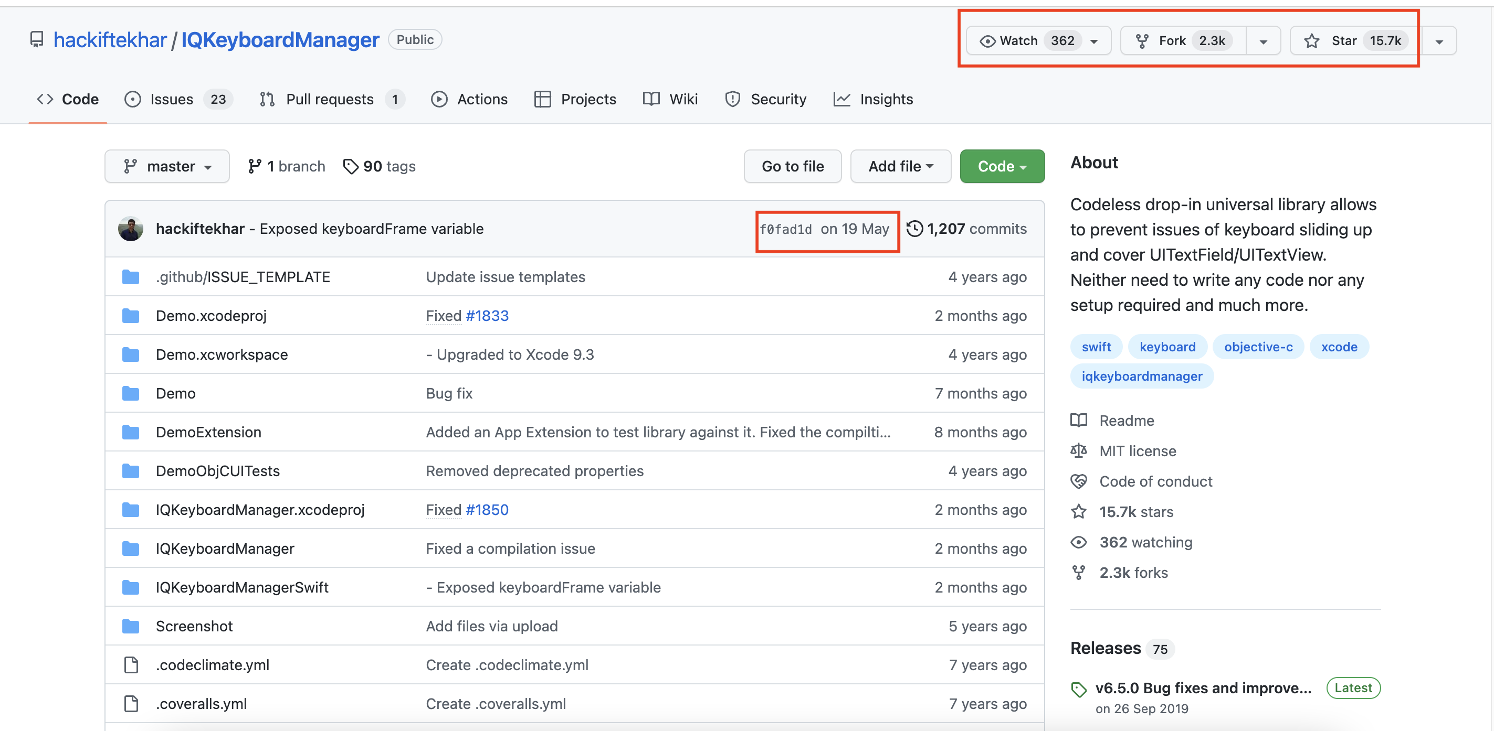Click the Star icon button
1494x731 pixels.
[1311, 41]
